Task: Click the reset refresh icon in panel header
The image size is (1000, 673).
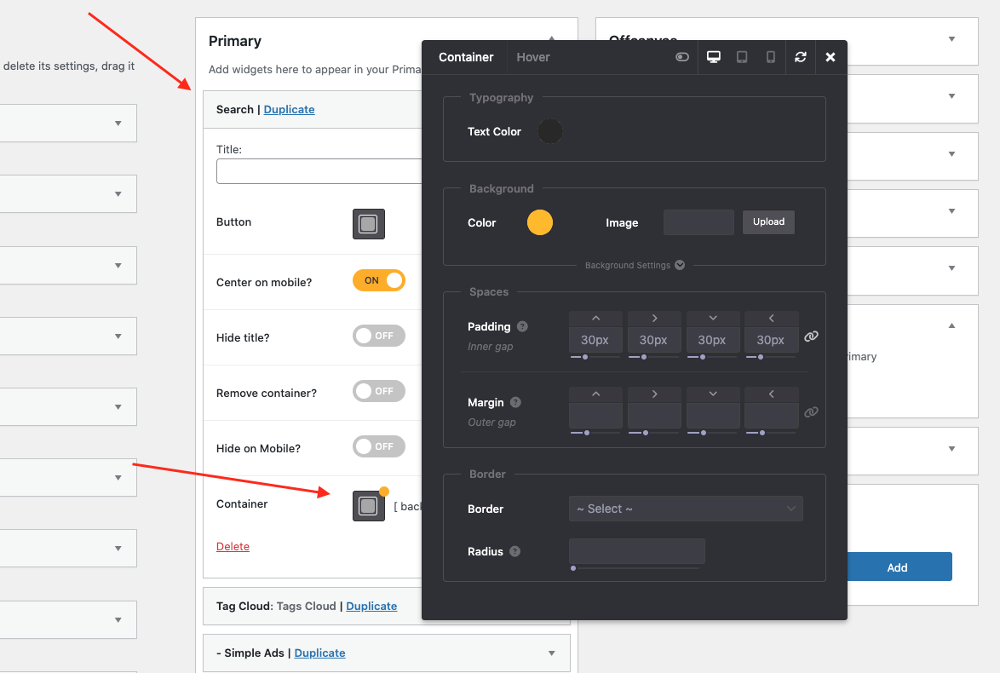Action: (x=801, y=57)
